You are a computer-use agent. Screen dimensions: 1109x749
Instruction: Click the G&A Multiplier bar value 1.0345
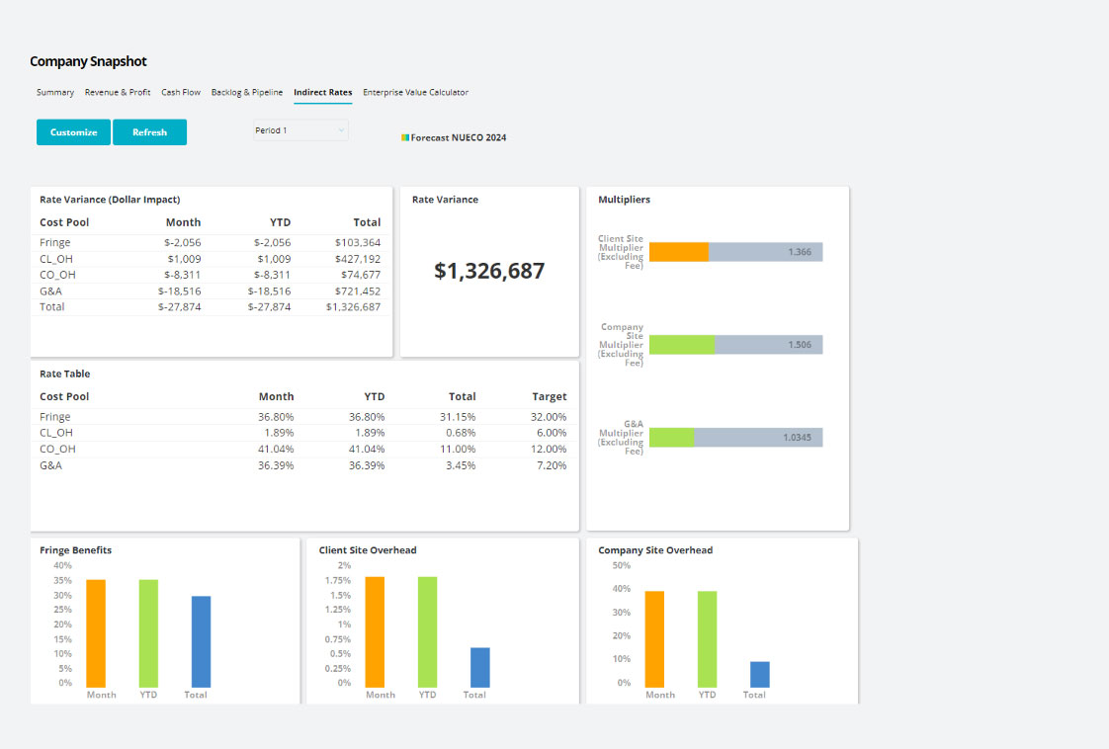click(797, 438)
